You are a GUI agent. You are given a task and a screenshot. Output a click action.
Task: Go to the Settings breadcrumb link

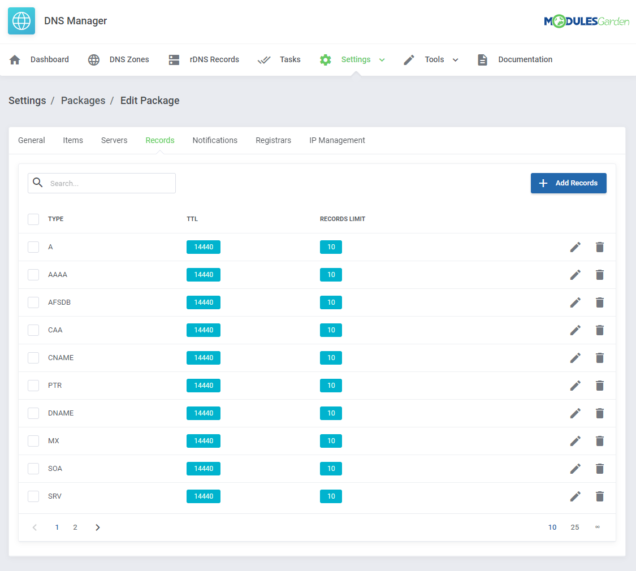pos(27,101)
